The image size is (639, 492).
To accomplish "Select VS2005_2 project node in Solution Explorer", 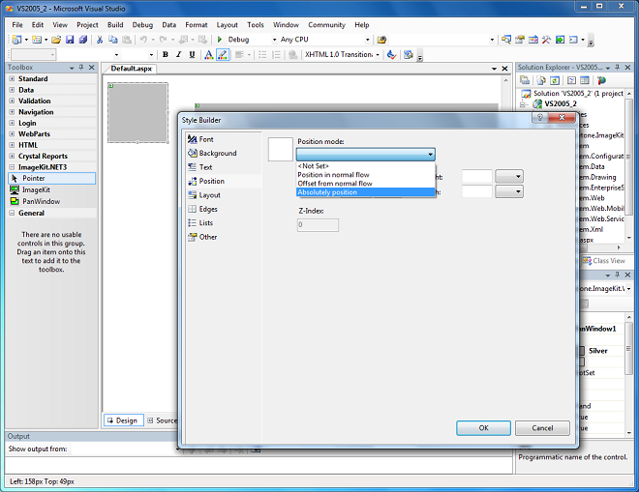I will (x=561, y=103).
